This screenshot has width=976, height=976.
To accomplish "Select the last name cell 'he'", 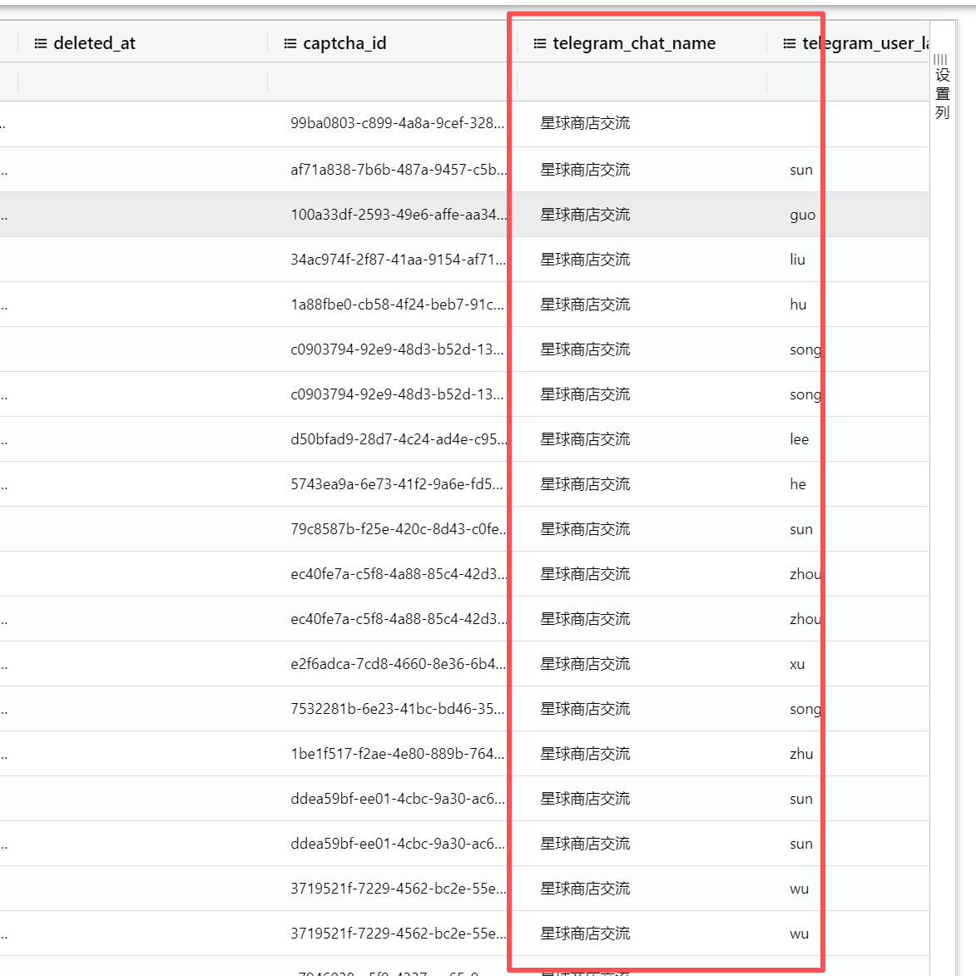I will (x=798, y=483).
